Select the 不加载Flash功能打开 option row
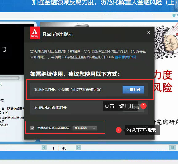Viewport: 178px width, 164px height. point(89,108)
